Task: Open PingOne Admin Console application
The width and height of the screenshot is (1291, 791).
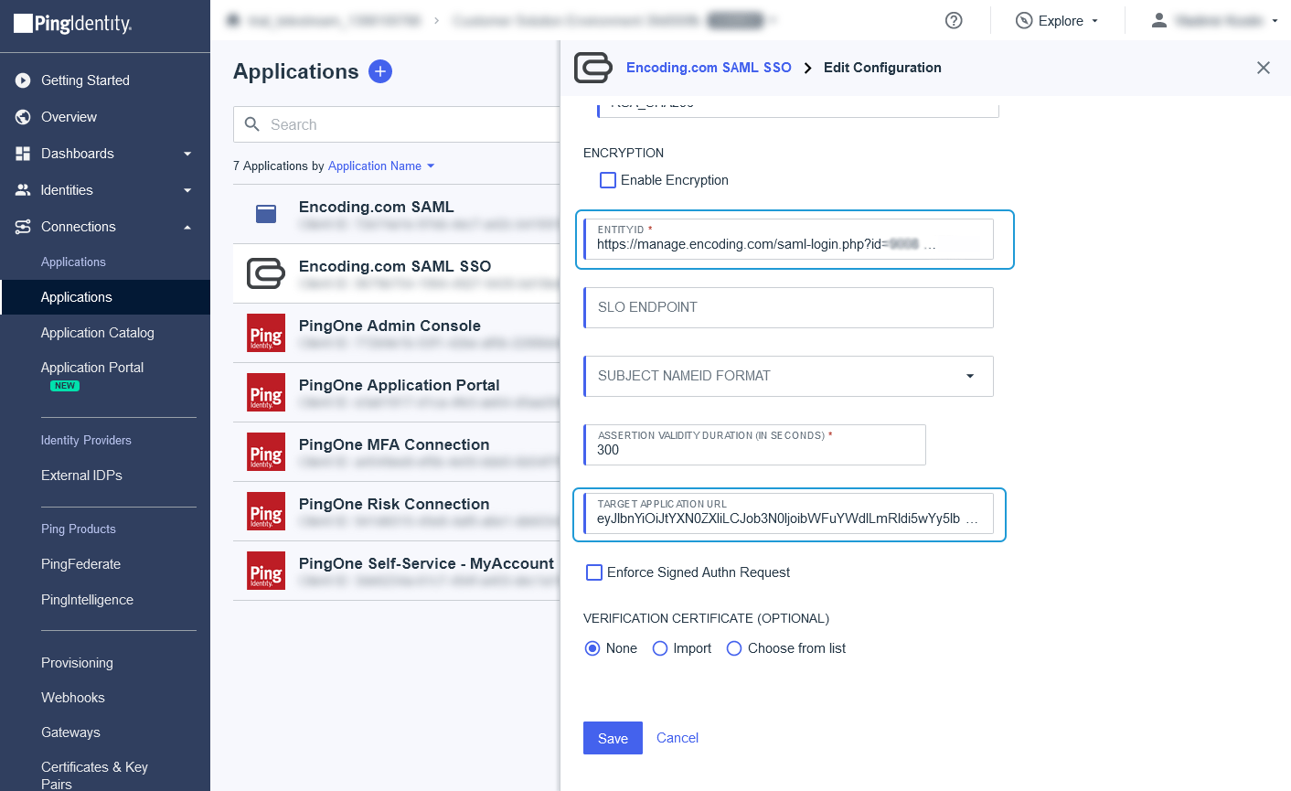Action: pos(397,333)
